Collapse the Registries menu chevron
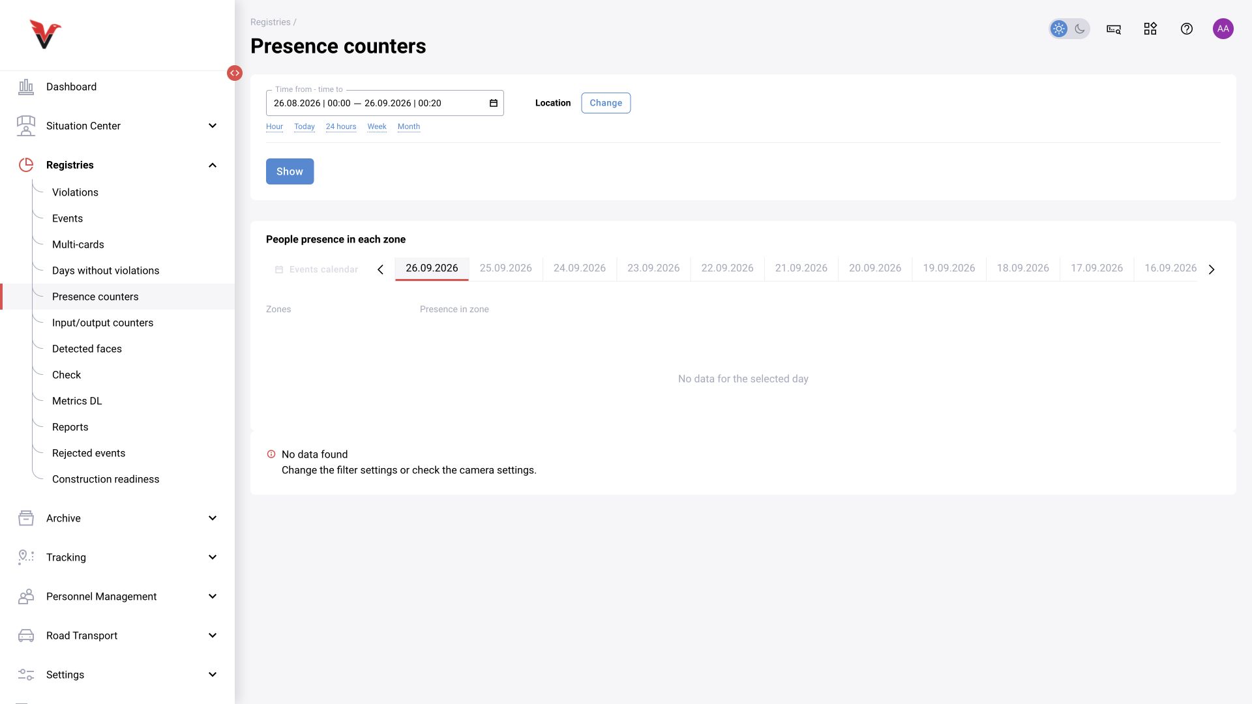The height and width of the screenshot is (704, 1252). [213, 165]
